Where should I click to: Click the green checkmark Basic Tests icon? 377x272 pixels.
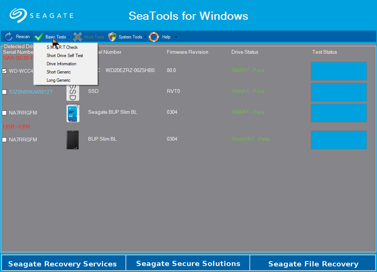pyautogui.click(x=39, y=37)
